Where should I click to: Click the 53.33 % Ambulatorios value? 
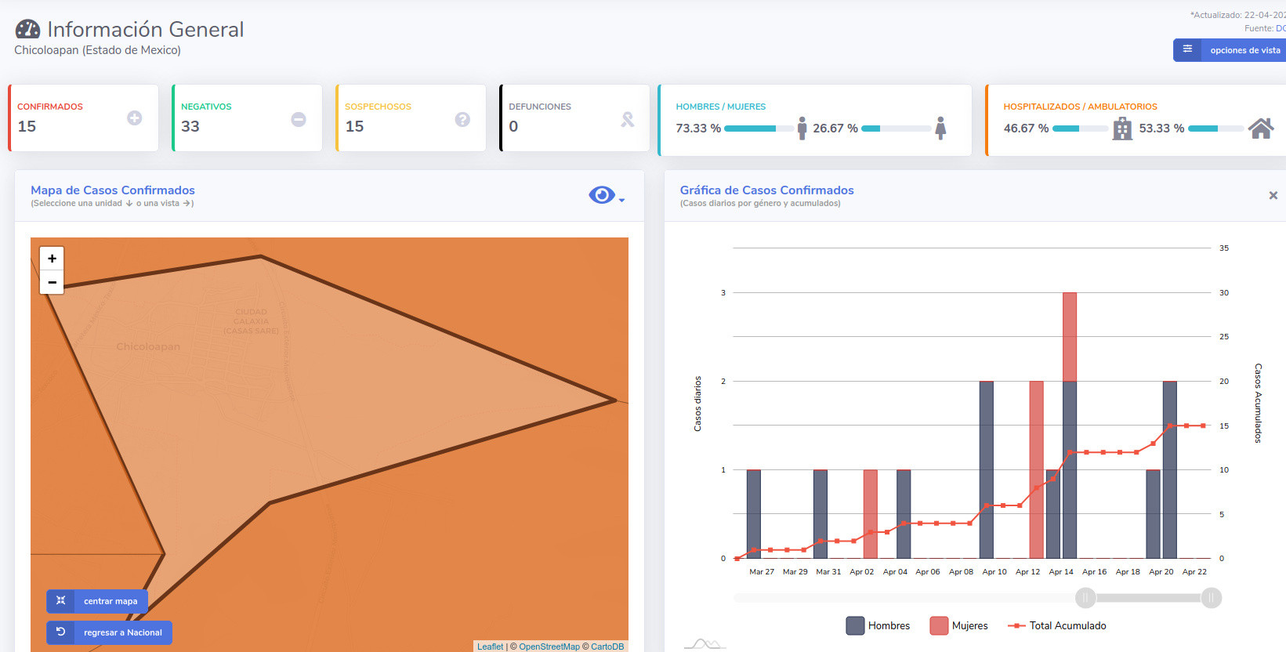(x=1161, y=128)
